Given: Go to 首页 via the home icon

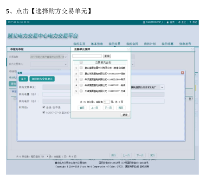Looking at the screenshot, I should (x=168, y=22).
